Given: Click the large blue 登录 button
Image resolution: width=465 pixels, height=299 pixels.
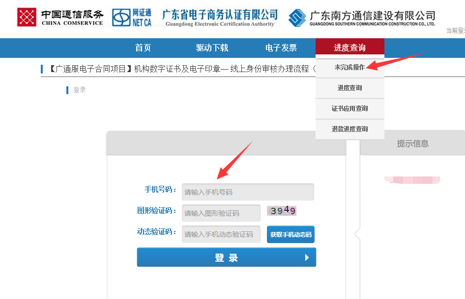Looking at the screenshot, I should (x=226, y=257).
